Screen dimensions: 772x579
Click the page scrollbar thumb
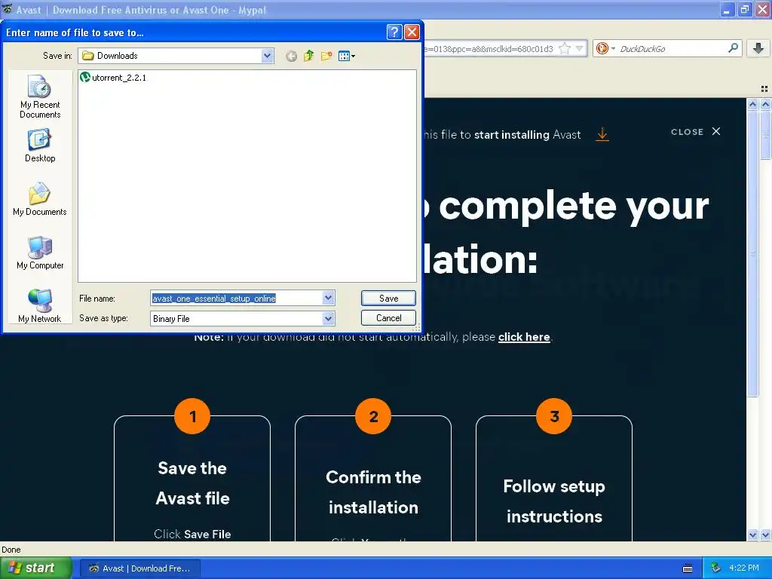(752, 253)
